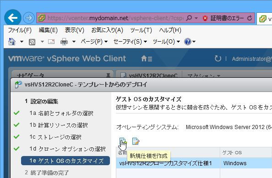Viewport: 272px width, 178px height.
Task: Expand the Help icon dropdown arrow
Action: [x=194, y=42]
